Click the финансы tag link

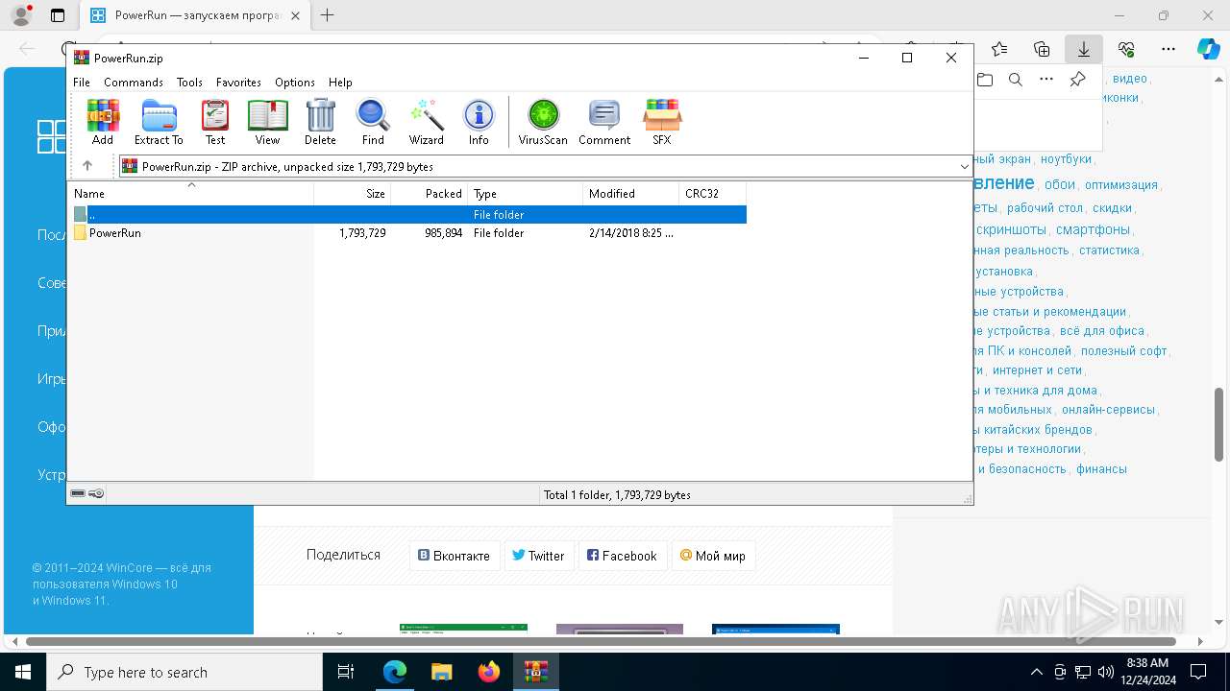[x=1101, y=469]
